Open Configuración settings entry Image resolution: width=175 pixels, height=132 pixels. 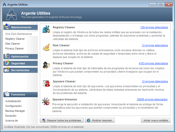(13, 106)
